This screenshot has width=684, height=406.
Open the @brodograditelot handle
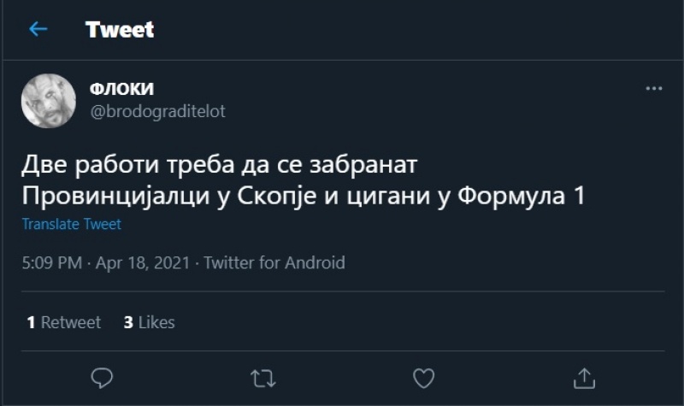tap(157, 112)
